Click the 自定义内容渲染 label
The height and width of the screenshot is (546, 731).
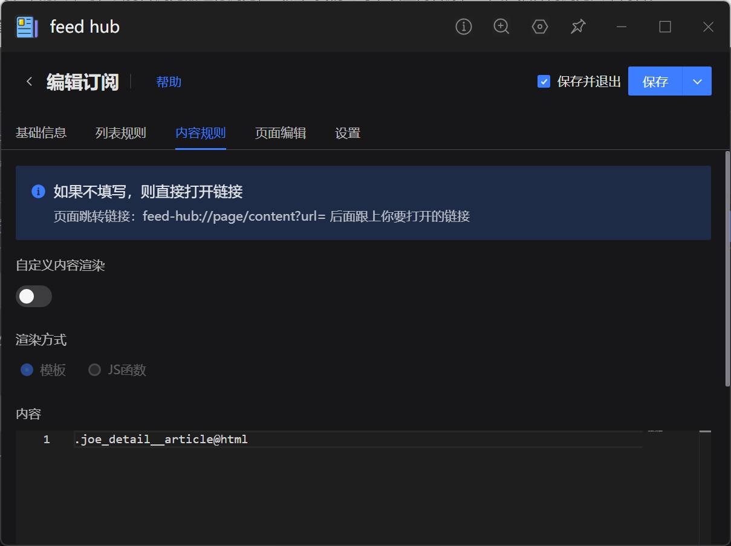[60, 265]
